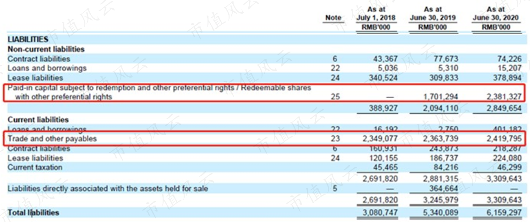Select the Current taxation row label
The height and width of the screenshot is (222, 530).
35,168
